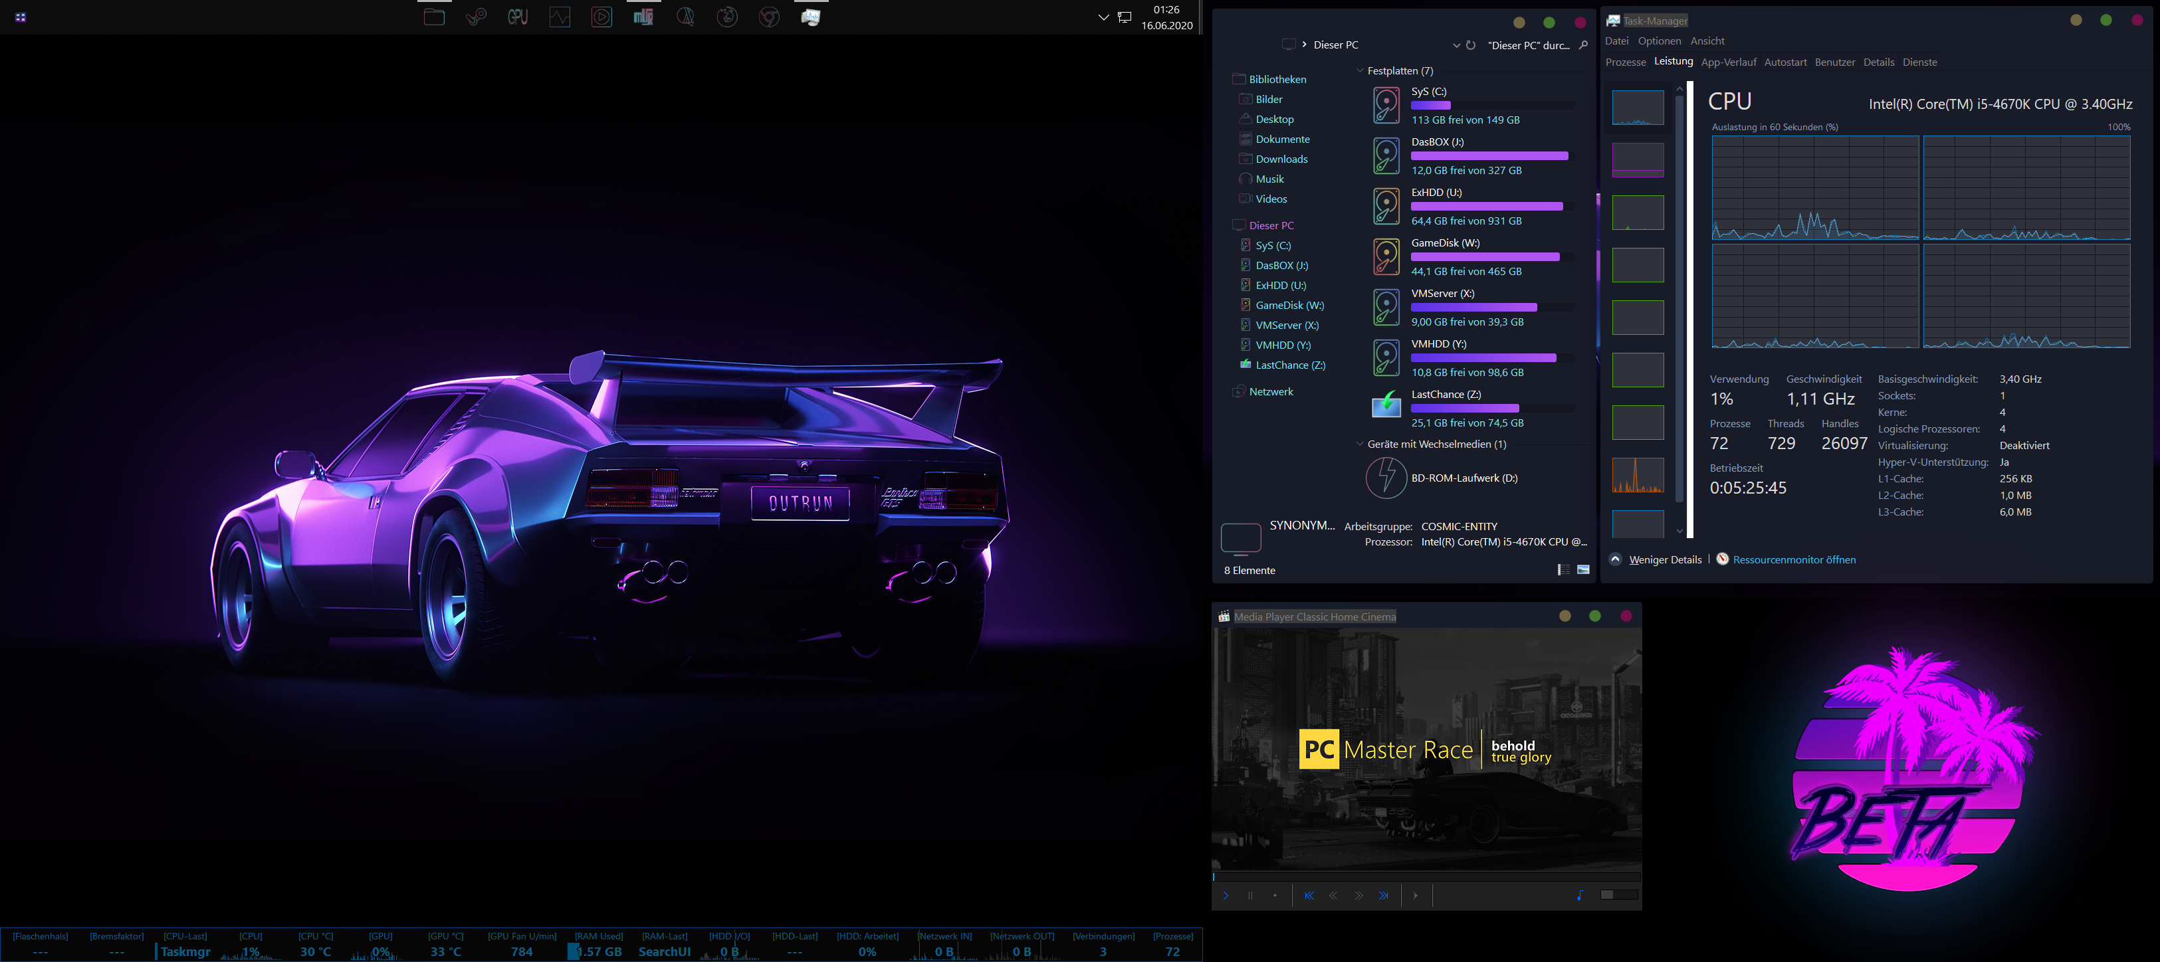2160x962 pixels.
Task: Open the BD-ROM-Laufwerk (D:) drive
Action: 1463,478
